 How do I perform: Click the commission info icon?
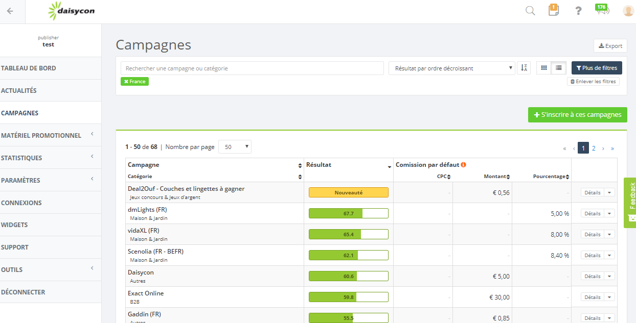(x=463, y=165)
